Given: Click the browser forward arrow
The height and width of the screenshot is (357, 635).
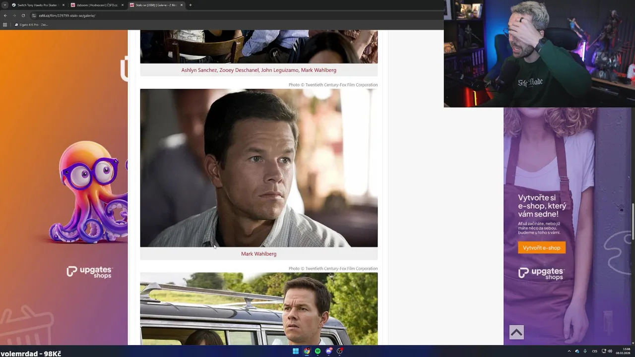Looking at the screenshot, I should click(14, 15).
